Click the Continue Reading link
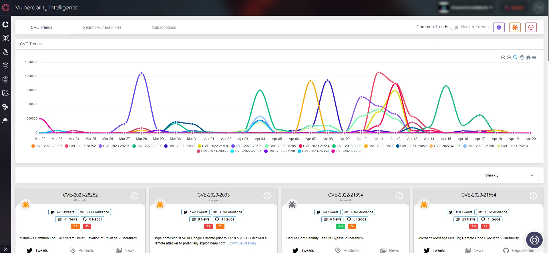Image resolution: width=549 pixels, height=253 pixels. point(242,243)
